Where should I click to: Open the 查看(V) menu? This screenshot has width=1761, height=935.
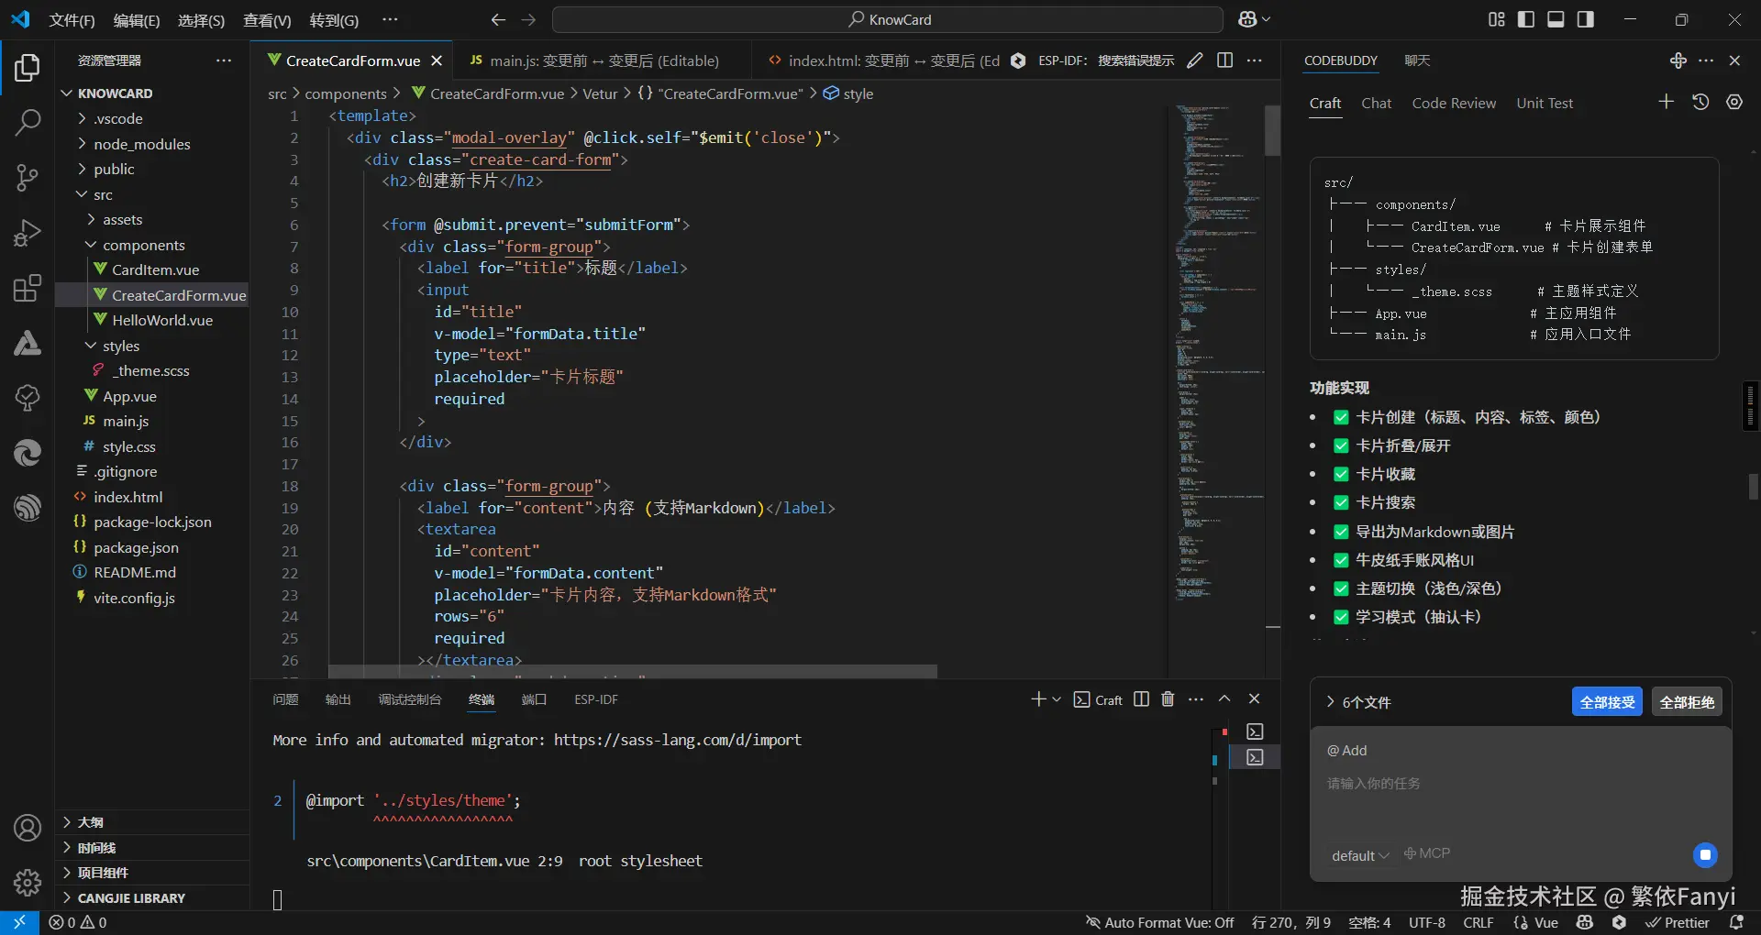[267, 20]
